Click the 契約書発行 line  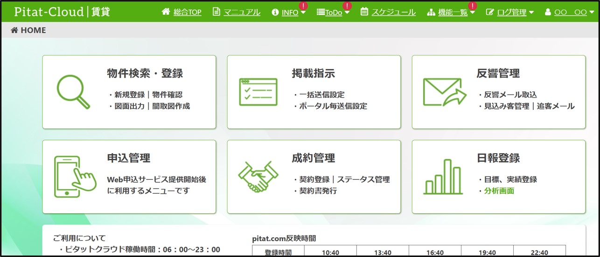coord(314,191)
